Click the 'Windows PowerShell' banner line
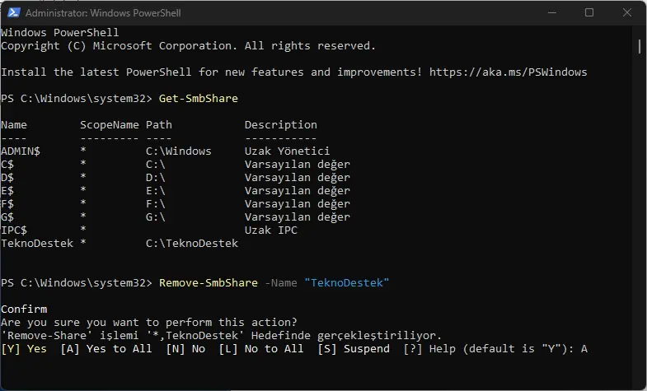This screenshot has height=391, width=647. click(x=60, y=33)
